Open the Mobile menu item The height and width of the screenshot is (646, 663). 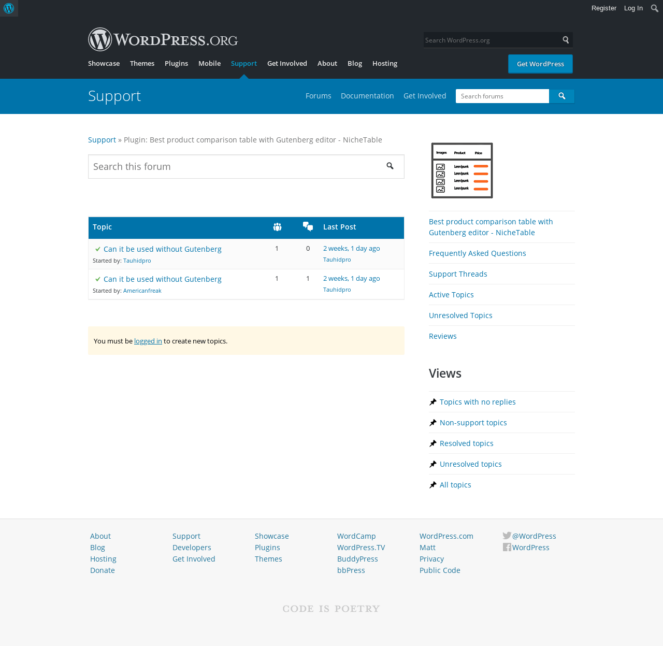[209, 63]
